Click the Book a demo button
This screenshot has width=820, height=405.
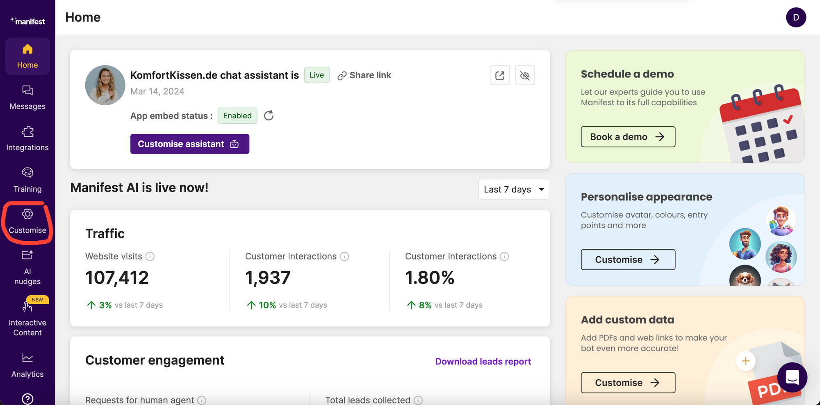(628, 136)
